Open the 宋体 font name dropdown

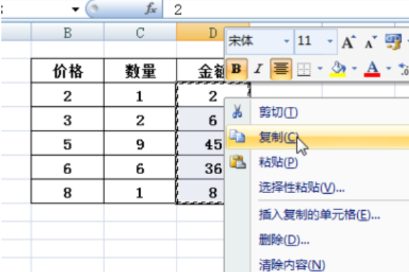point(287,41)
